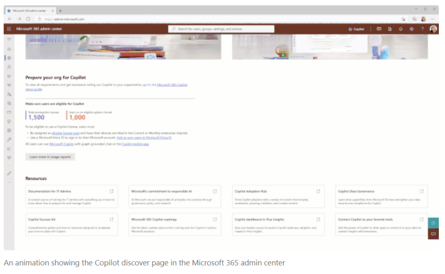This screenshot has height=274, width=445.
Task: Open external icon on Documentation for IT Admins
Action: pyautogui.click(x=112, y=191)
